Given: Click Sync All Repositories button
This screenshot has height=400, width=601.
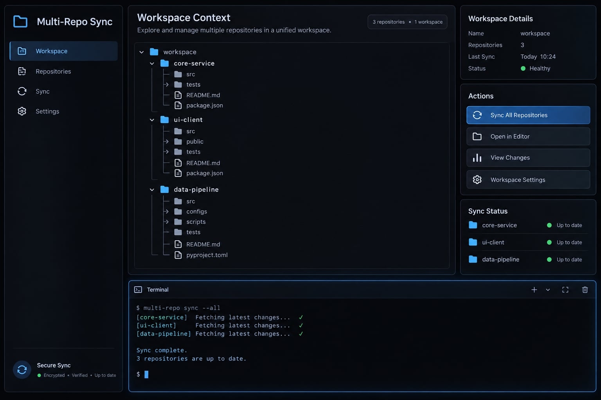Looking at the screenshot, I should (x=528, y=115).
